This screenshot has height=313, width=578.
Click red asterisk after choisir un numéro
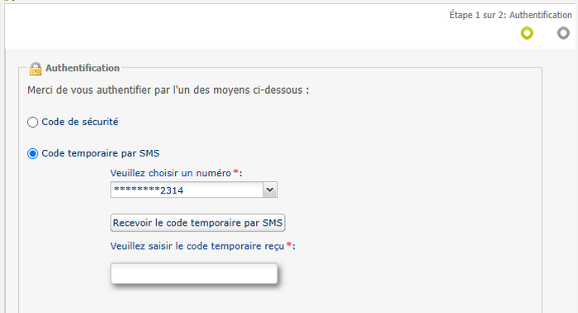(x=236, y=171)
